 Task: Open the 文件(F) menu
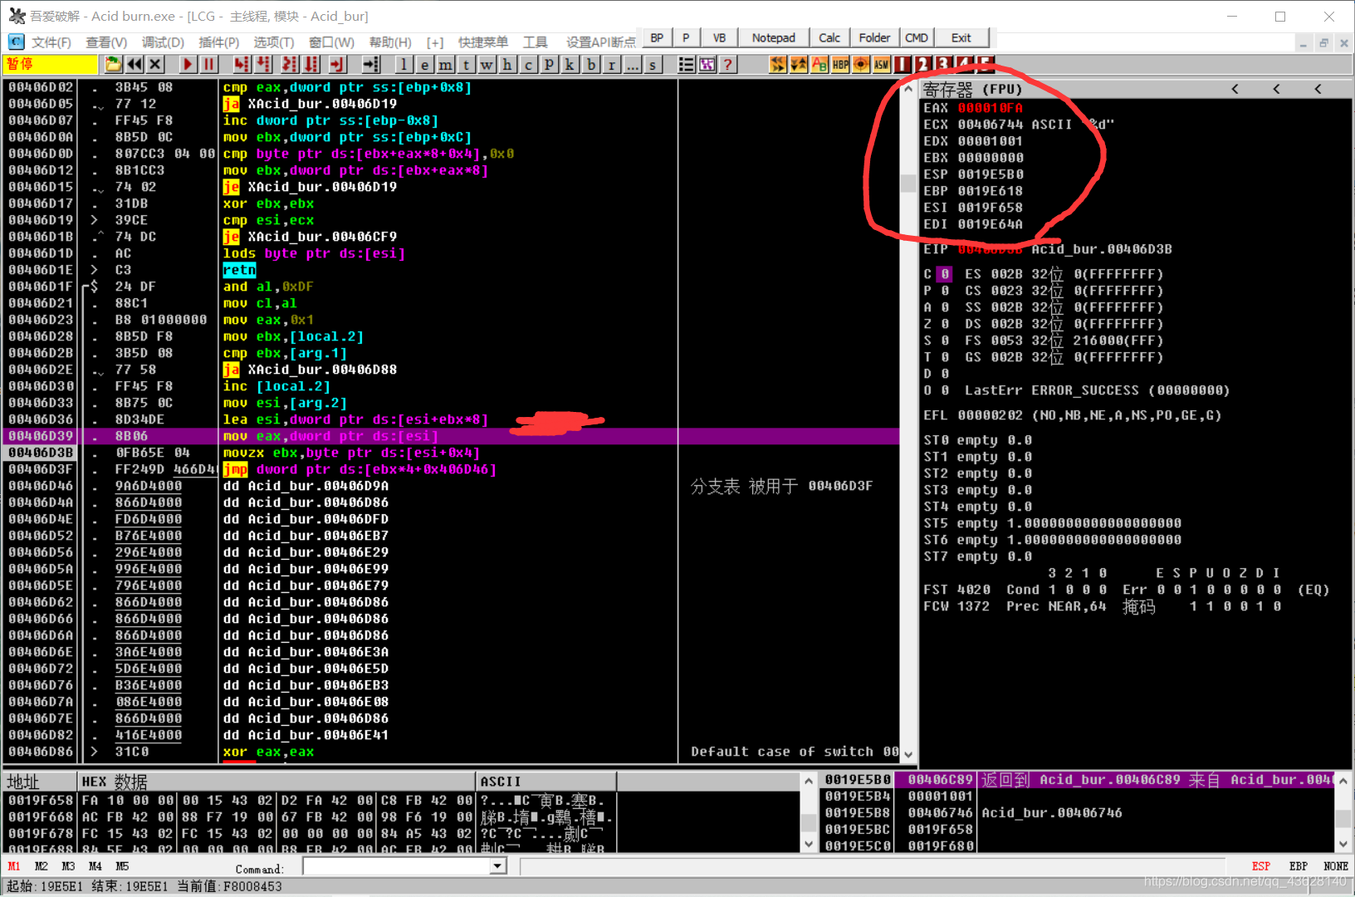tap(51, 42)
